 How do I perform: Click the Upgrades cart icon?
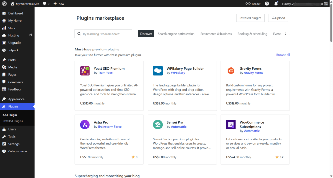point(4,43)
